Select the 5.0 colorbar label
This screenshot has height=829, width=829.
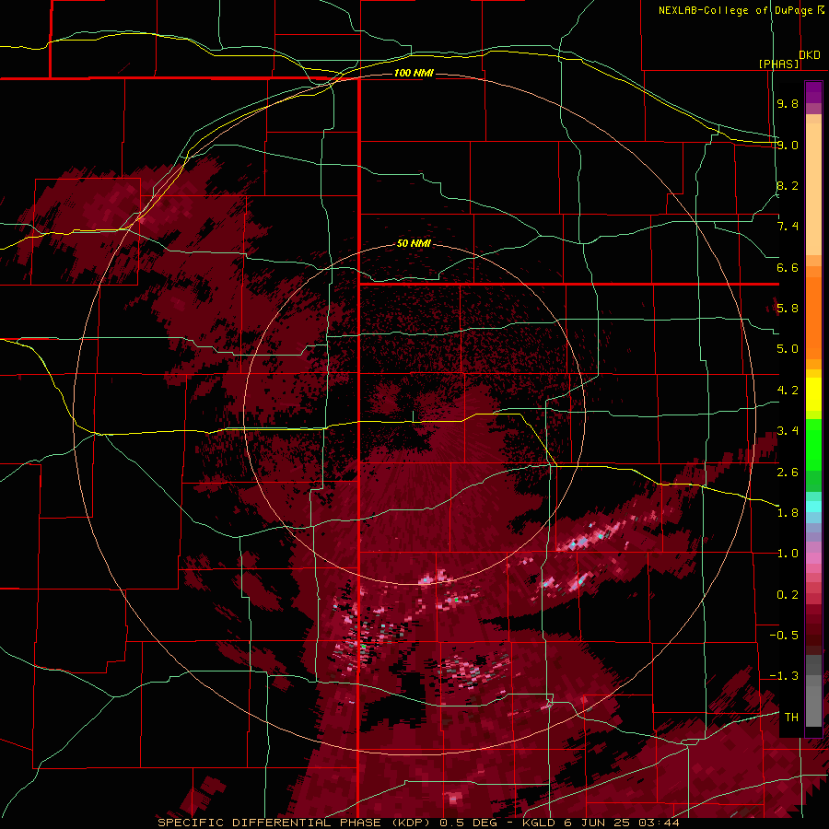788,349
